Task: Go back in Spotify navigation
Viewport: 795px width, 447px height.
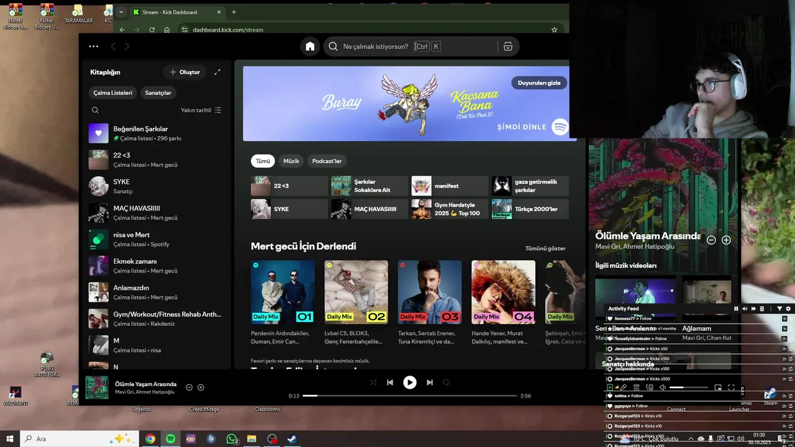Action: pos(113,46)
